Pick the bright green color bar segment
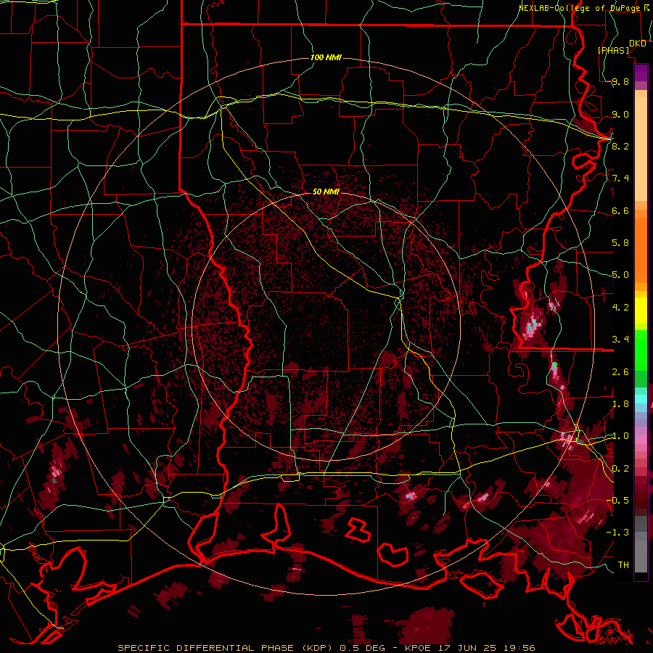This screenshot has height=653, width=653. 641,350
